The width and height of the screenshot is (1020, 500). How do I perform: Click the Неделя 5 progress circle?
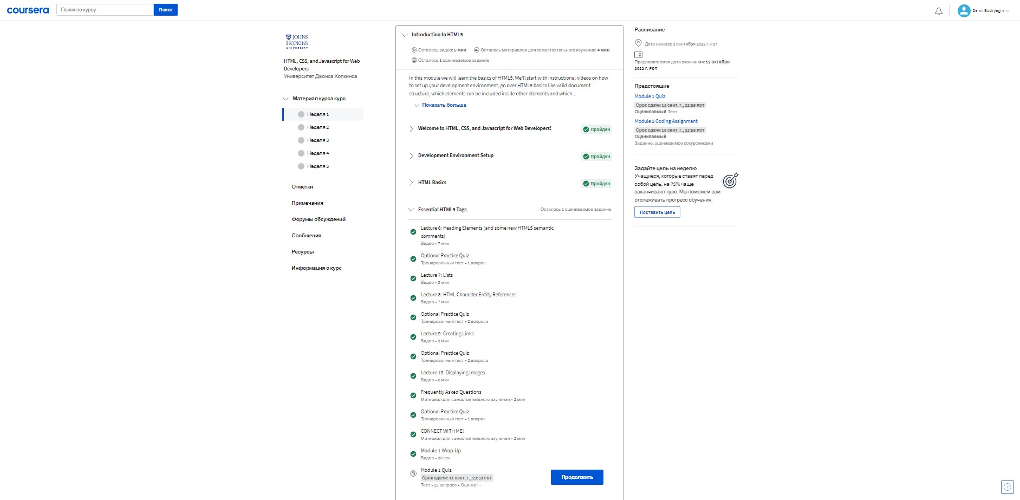301,166
